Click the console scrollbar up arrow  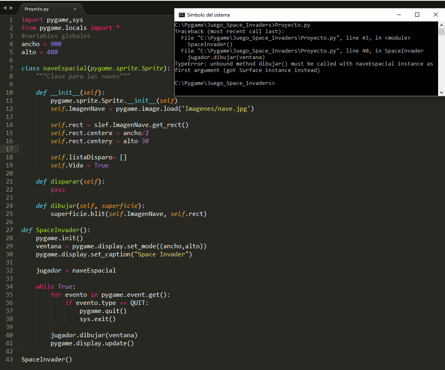[441, 25]
